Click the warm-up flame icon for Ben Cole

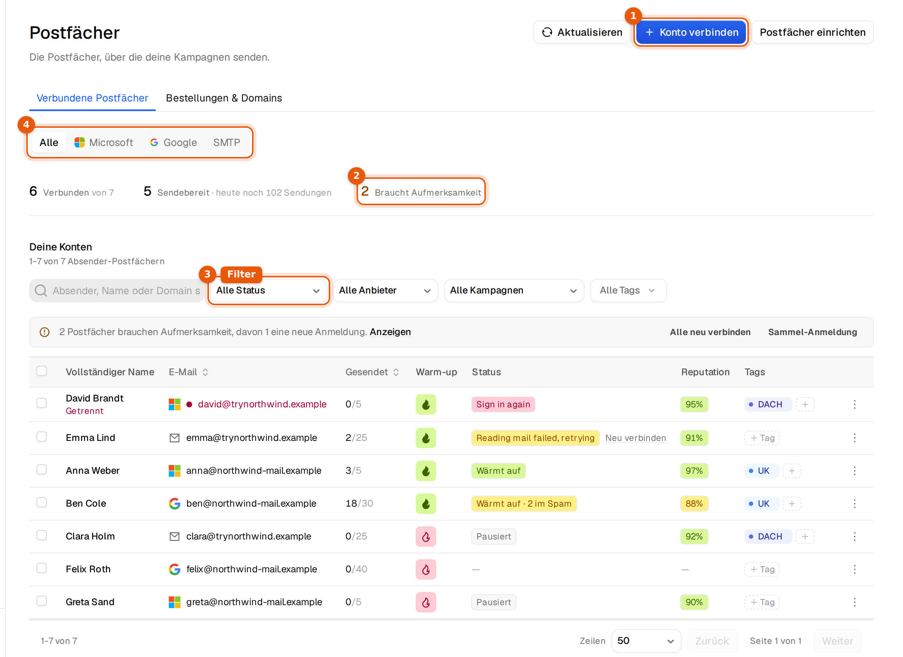(426, 503)
